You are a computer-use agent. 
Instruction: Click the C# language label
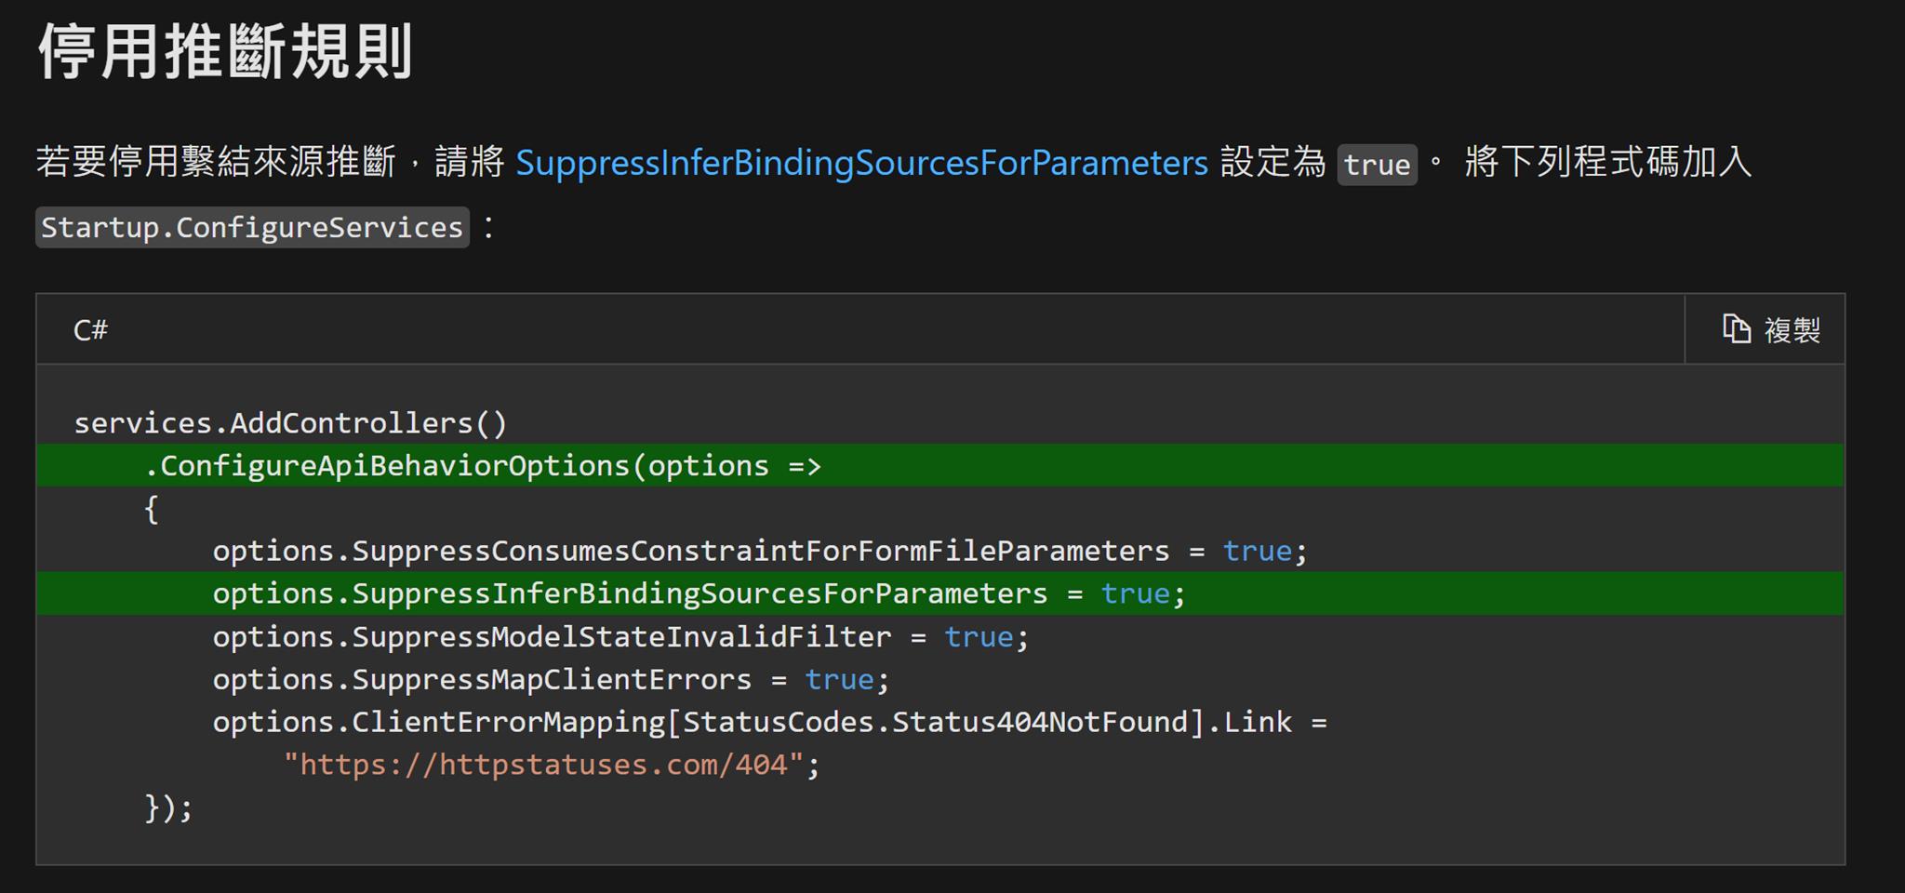coord(90,329)
